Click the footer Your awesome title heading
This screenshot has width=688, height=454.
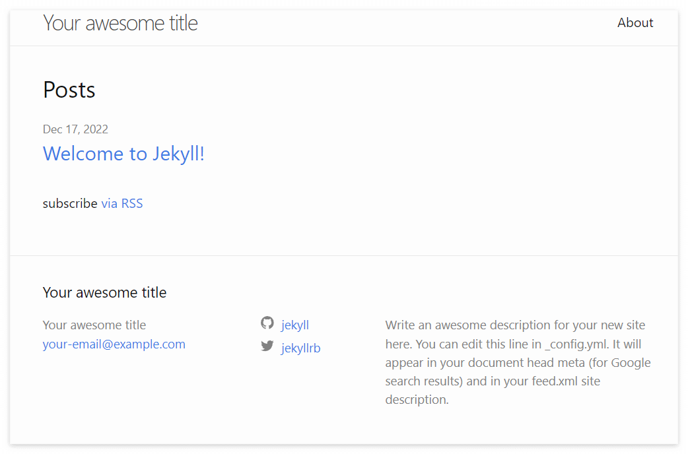[104, 292]
